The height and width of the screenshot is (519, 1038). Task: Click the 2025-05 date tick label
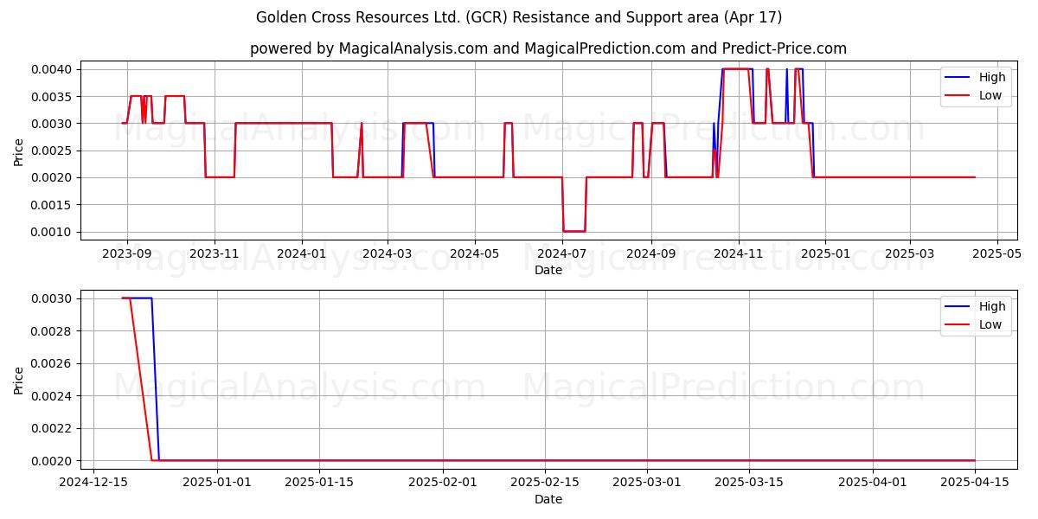[x=997, y=255]
